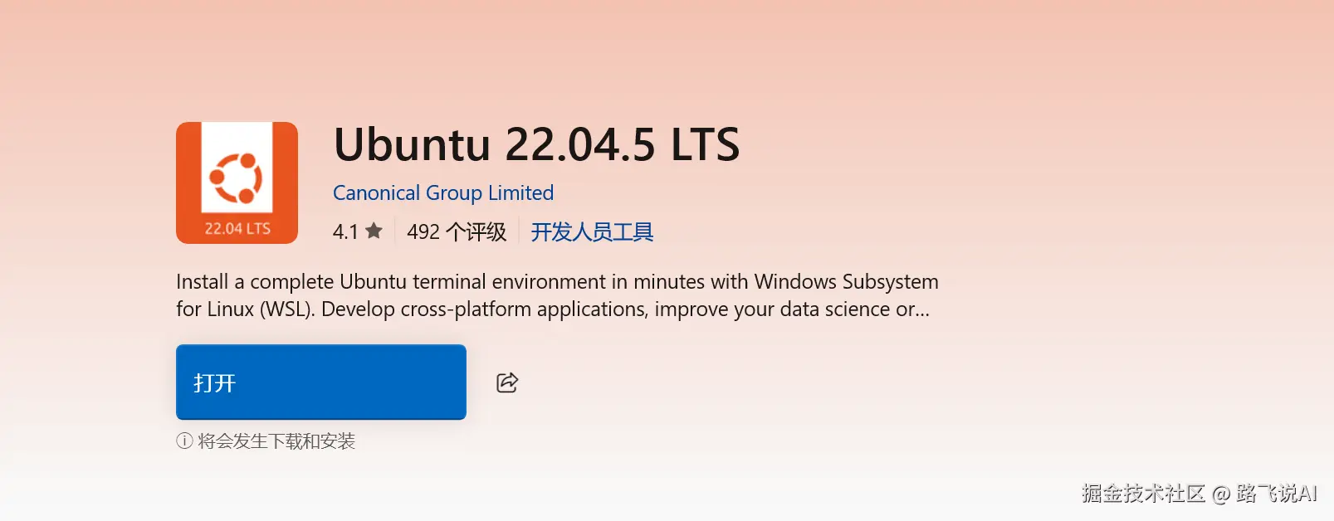
Task: Click the 将会发生下载和安装 notice text
Action: click(x=276, y=441)
